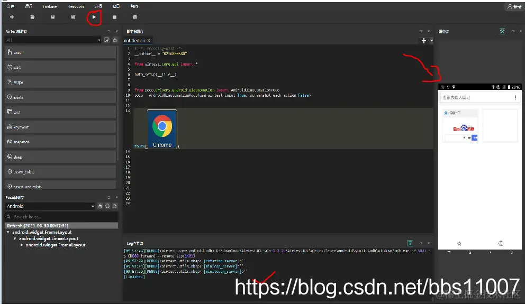This screenshot has width=525, height=304.
Task: Open the tab list dropdown arrow in editor
Action: (431, 41)
